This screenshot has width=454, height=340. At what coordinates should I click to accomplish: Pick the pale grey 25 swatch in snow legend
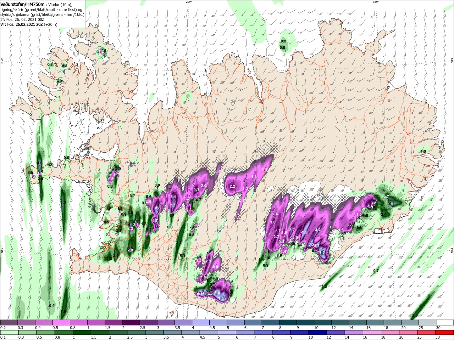428,323
